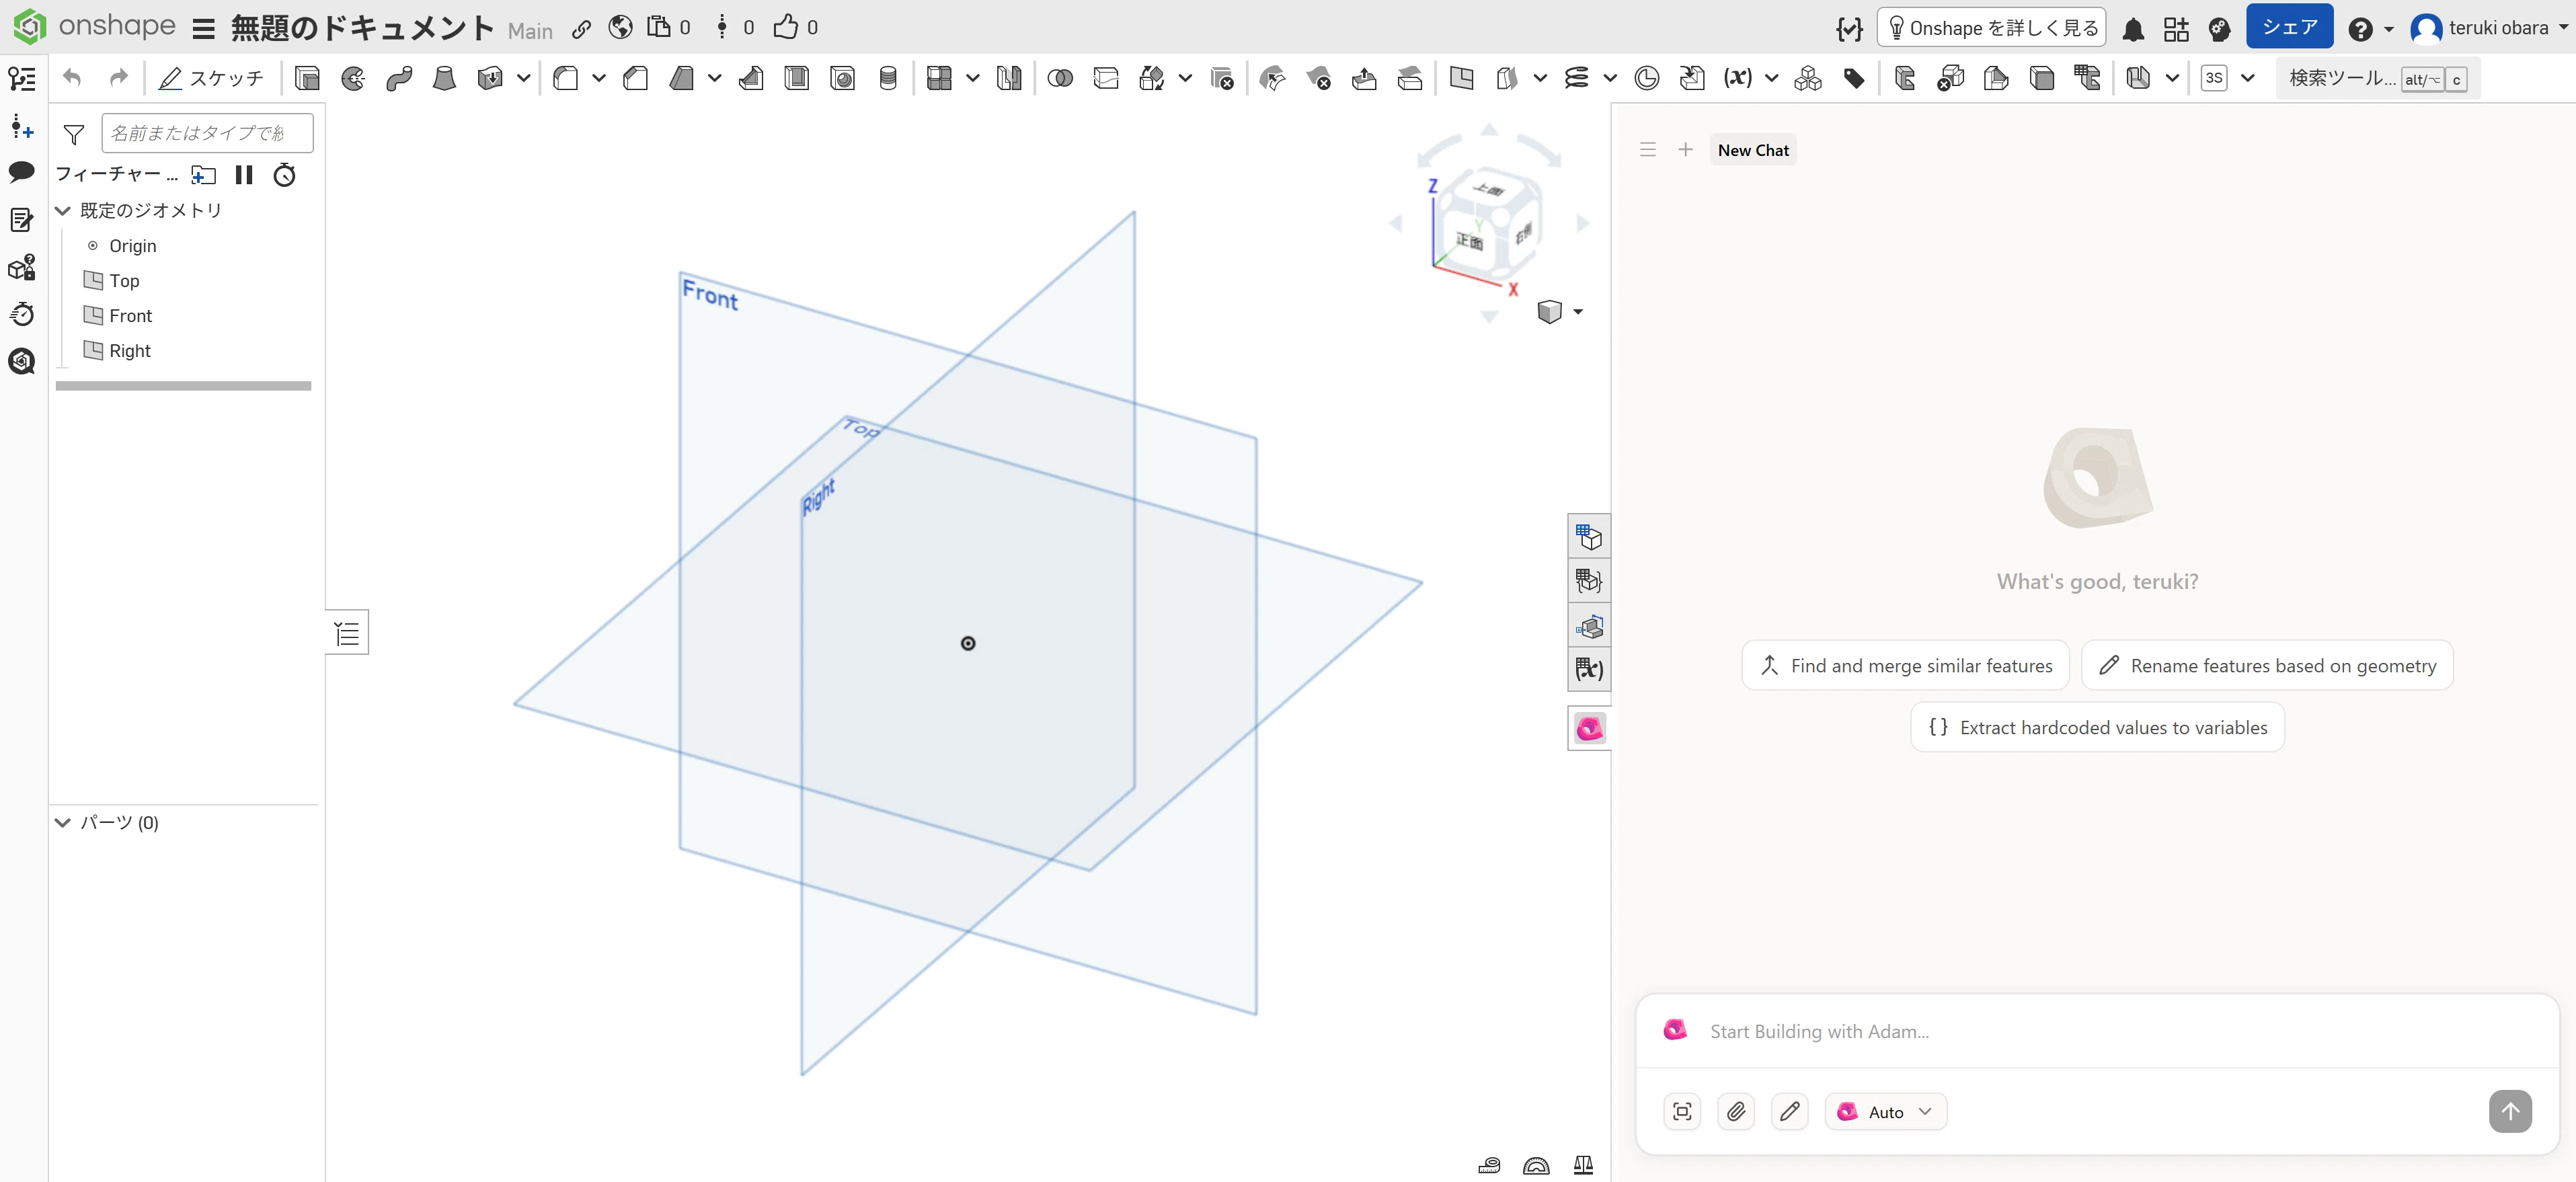Open the teruki obara account menu
This screenshot has width=2576, height=1182.
click(2488, 29)
